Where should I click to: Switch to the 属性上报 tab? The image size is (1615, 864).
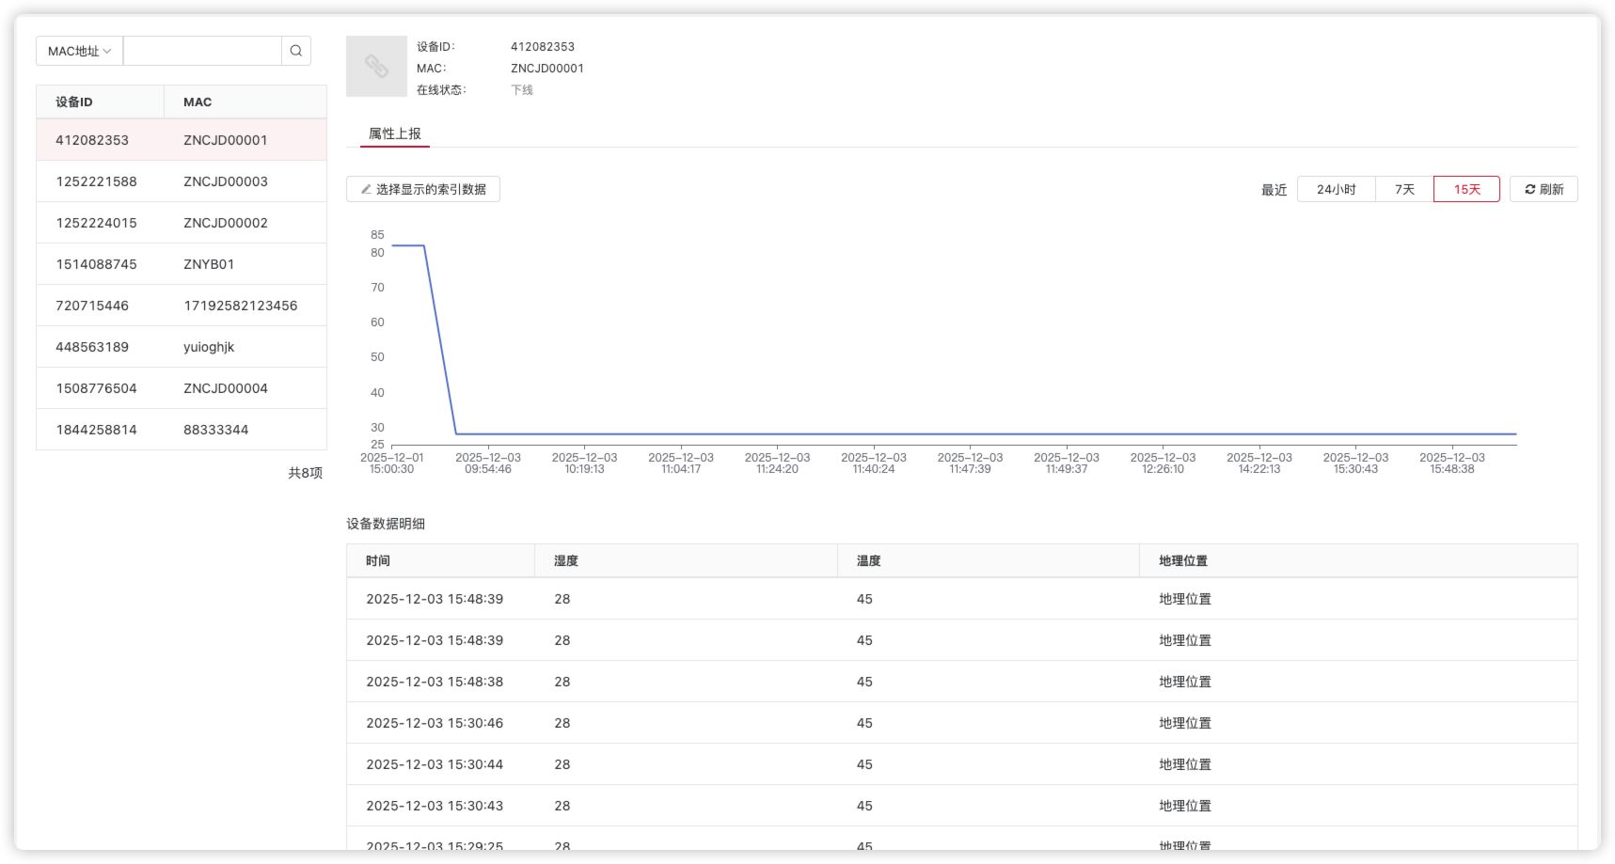[395, 134]
